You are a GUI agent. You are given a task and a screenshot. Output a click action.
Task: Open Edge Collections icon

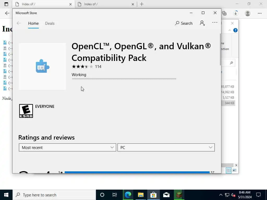pyautogui.click(x=224, y=13)
